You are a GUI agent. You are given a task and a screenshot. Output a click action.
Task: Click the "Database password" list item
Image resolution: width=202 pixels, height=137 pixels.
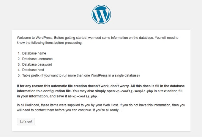(37, 64)
